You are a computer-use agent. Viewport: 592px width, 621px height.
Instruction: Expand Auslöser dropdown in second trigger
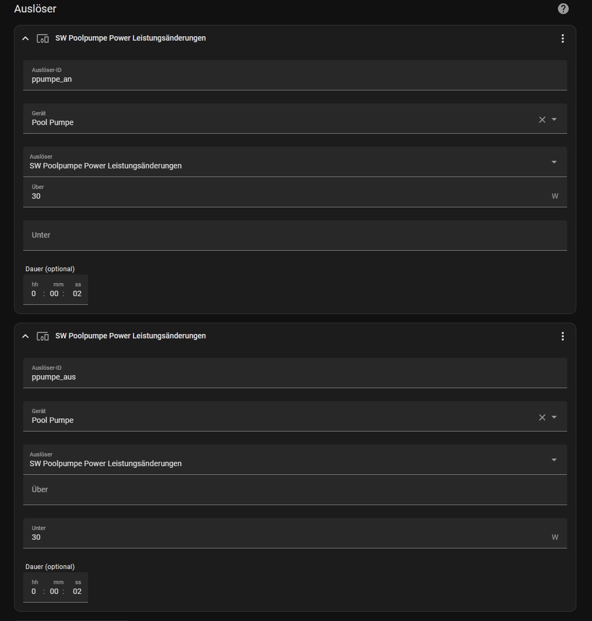point(554,460)
